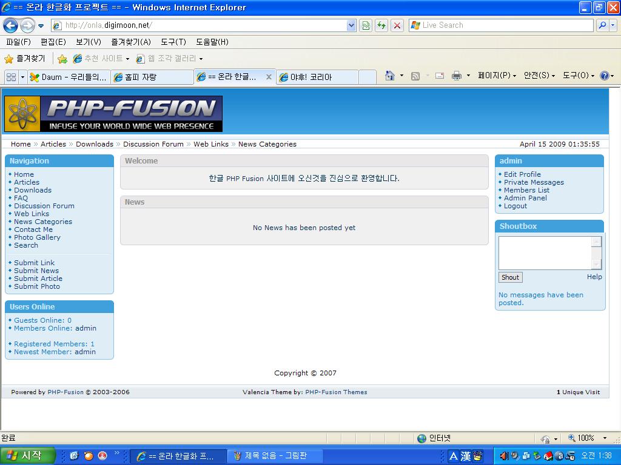Click the Windows 시작 Start button
Screen dimensions: 621x465
tap(27, 456)
